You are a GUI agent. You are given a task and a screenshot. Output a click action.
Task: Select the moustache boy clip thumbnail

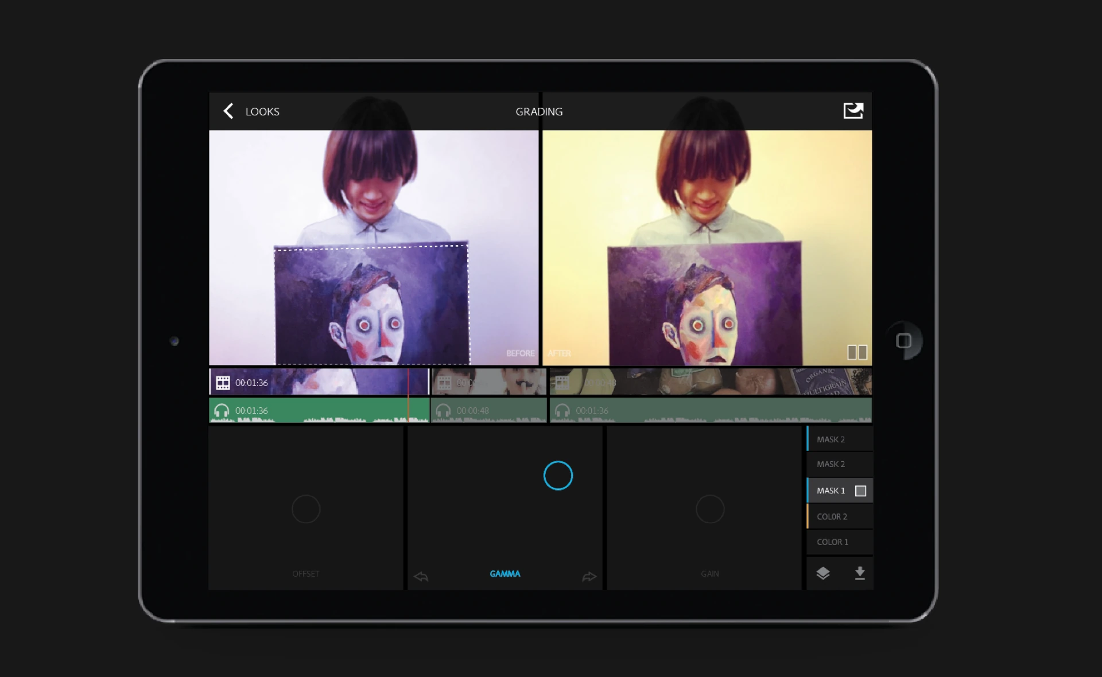pyautogui.click(x=489, y=382)
